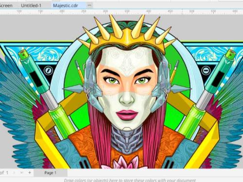
Task: Open the Welcome Screen tab
Action: tap(6, 6)
